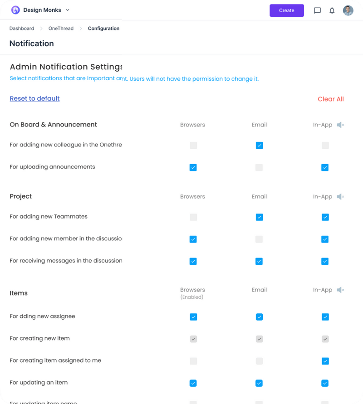Click the notification bell icon
This screenshot has height=404, width=363.
(x=332, y=10)
